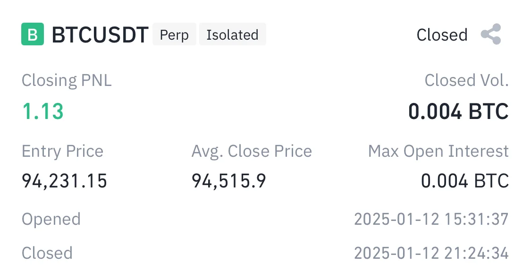Viewport: 531px width, 280px height.
Task: Click the Isolated margin mode tag
Action: (232, 35)
